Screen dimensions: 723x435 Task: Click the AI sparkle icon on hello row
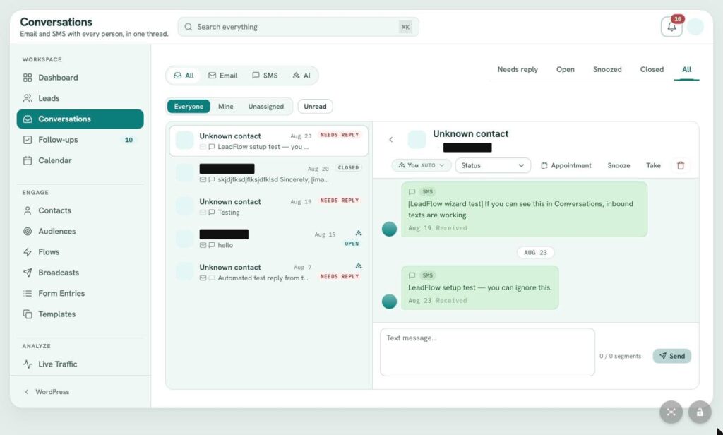pyautogui.click(x=359, y=233)
